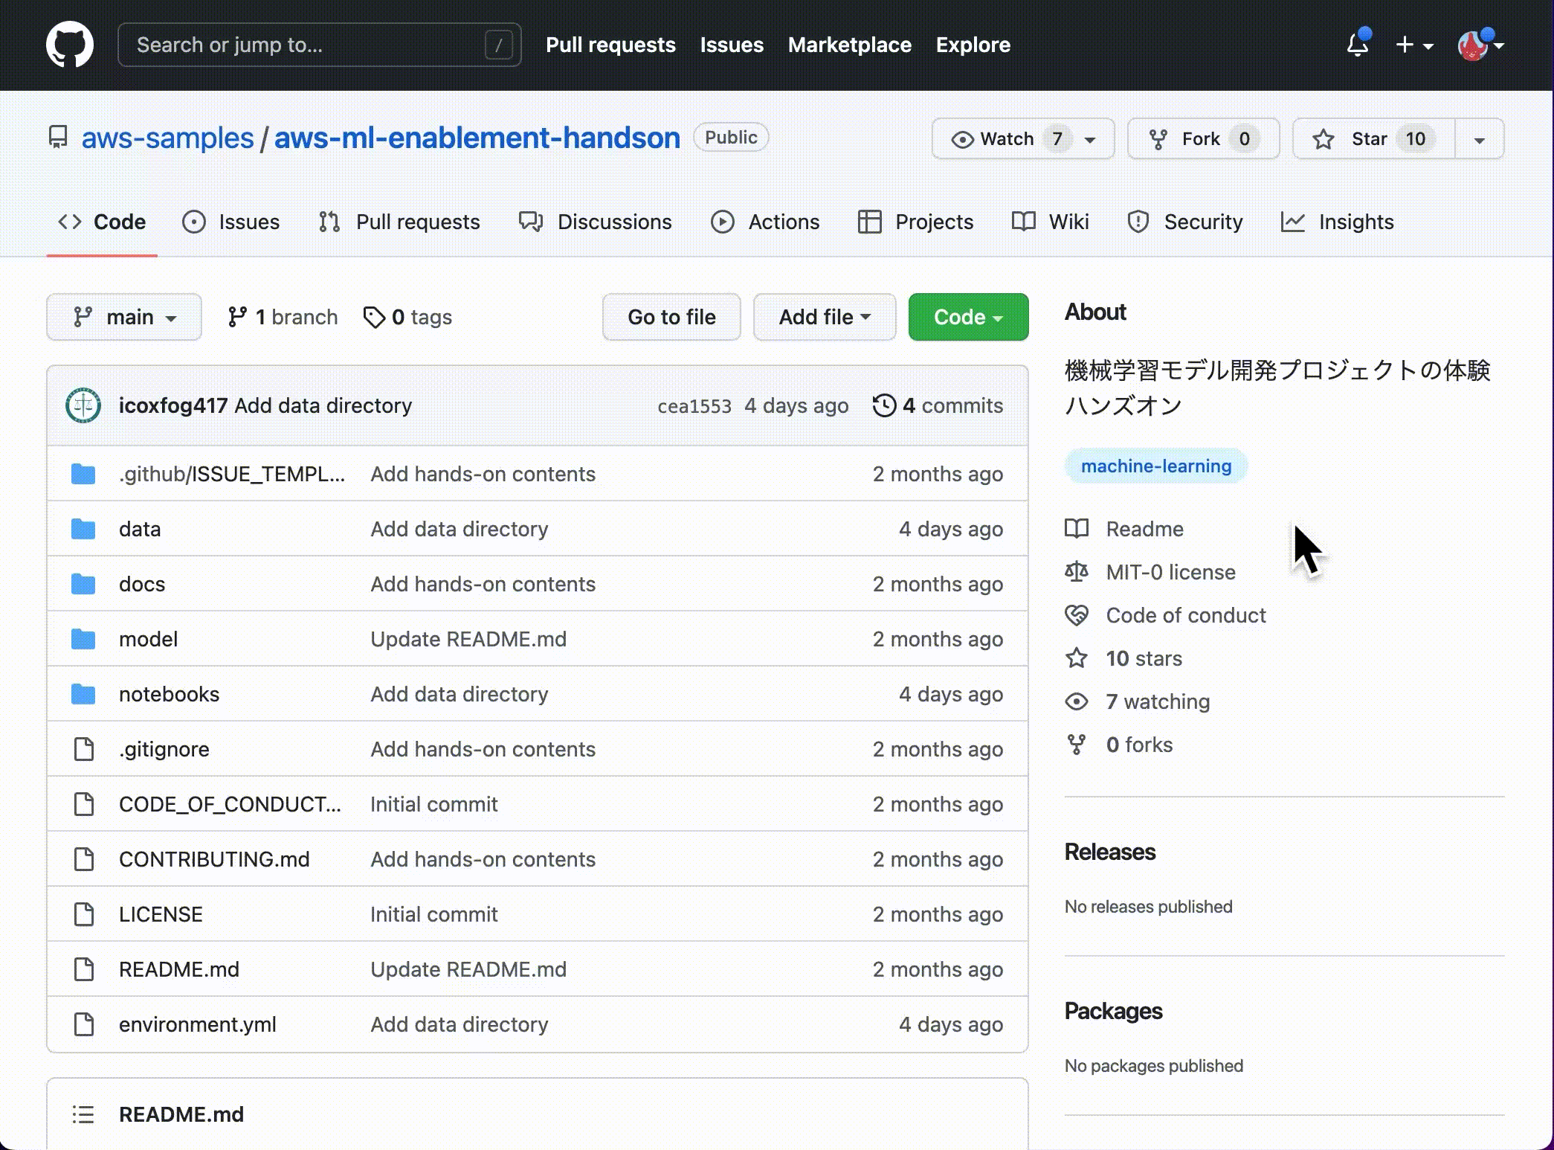Open commit hash cea1553
Viewport: 1554px width, 1150px height.
[x=694, y=406]
